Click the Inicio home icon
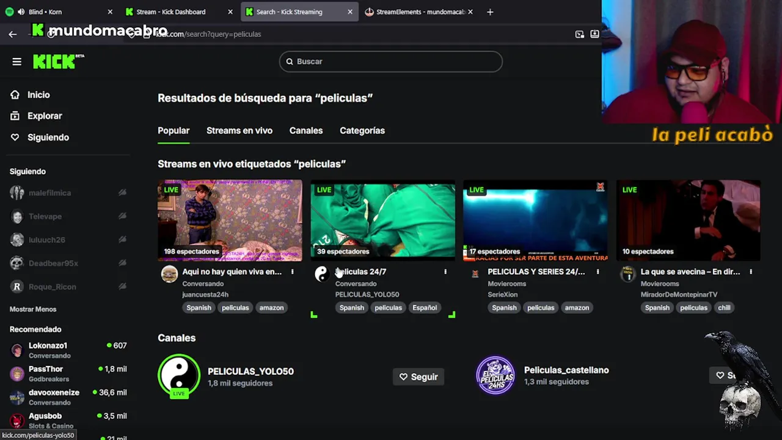Screen dimensions: 782x440 (15, 95)
